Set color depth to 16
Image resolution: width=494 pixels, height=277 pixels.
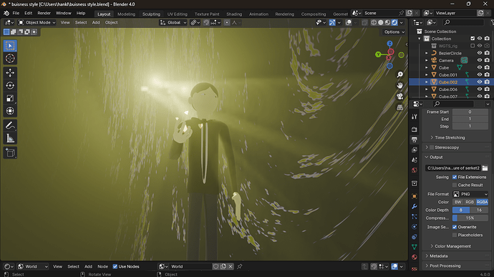479,210
